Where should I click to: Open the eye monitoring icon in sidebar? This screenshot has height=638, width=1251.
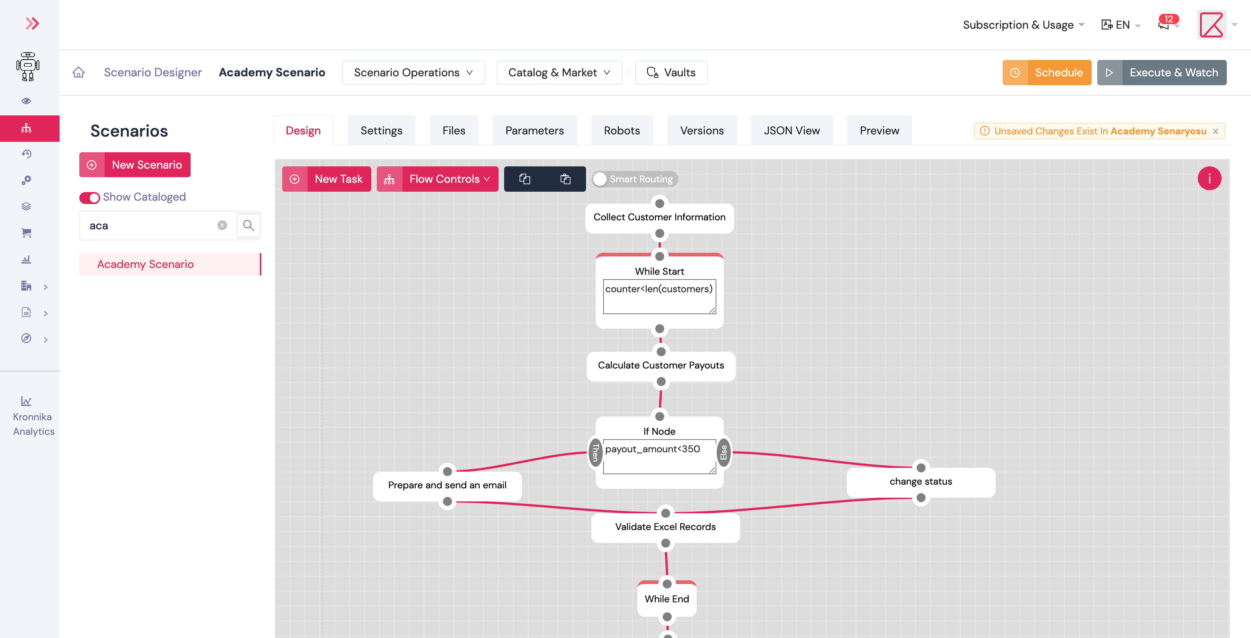click(x=26, y=101)
